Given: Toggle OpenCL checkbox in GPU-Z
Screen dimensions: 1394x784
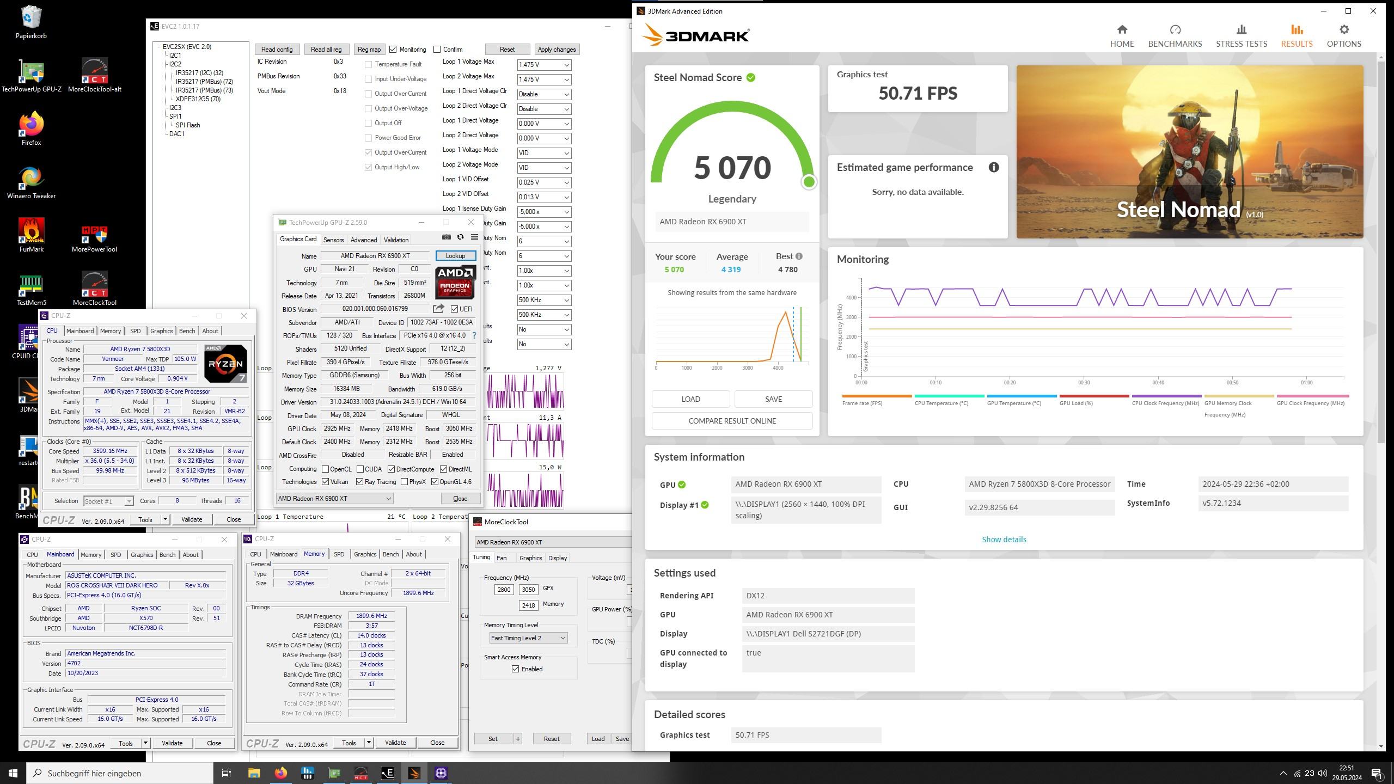Looking at the screenshot, I should (x=325, y=469).
